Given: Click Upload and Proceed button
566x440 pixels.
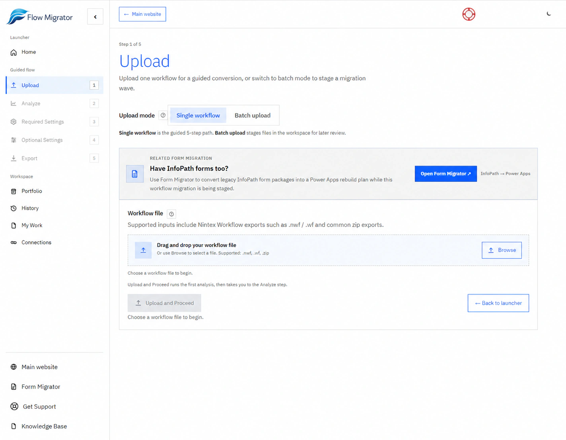Looking at the screenshot, I should (x=164, y=303).
